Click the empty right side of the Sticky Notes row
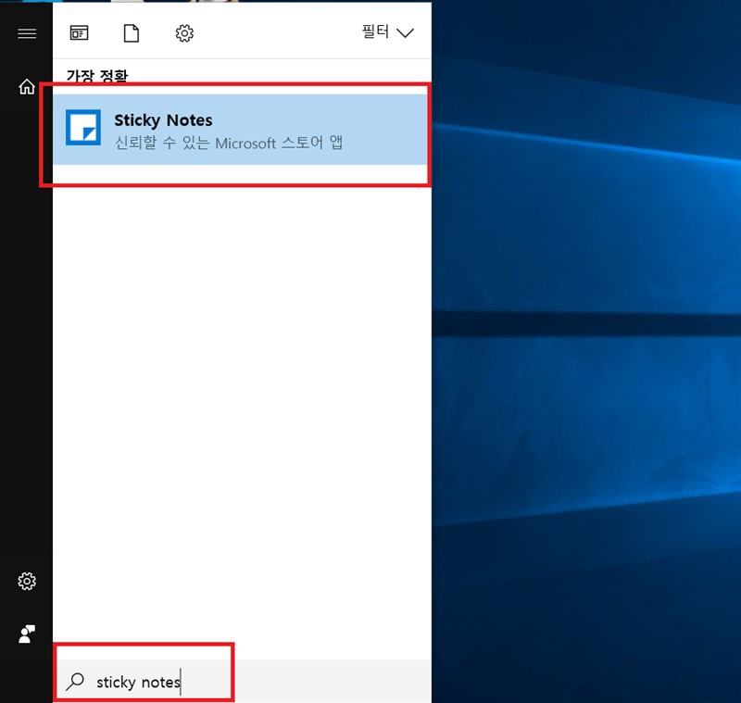 (389, 128)
